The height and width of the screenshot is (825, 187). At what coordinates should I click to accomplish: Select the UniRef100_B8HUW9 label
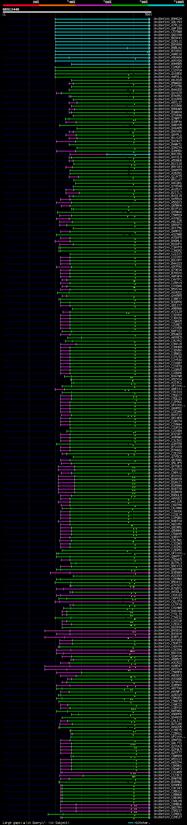[x=167, y=109]
